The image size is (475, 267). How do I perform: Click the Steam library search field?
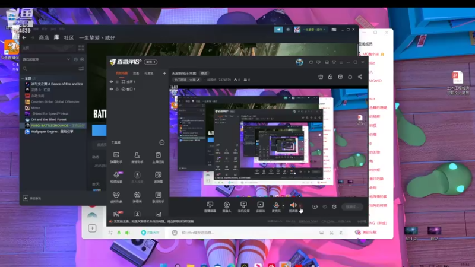coord(50,69)
